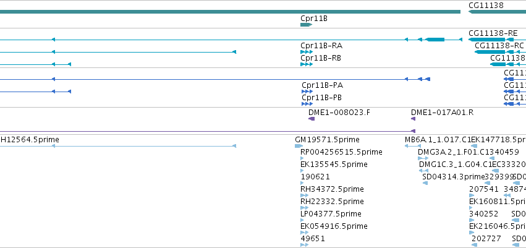Click the DME1-008O23.F purple marker
526x248 pixels.
coord(312,119)
